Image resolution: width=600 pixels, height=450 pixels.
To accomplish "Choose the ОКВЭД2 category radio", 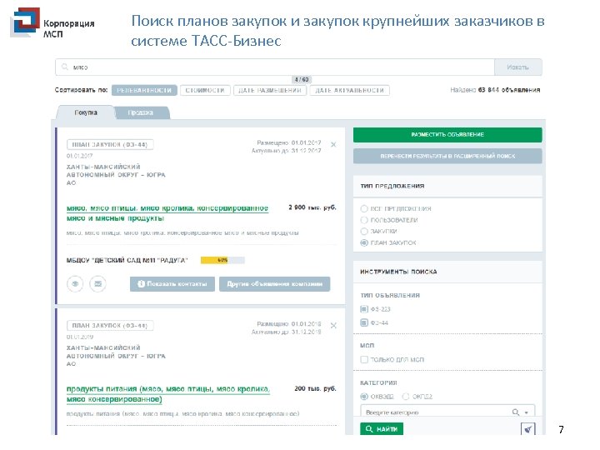I will (364, 397).
